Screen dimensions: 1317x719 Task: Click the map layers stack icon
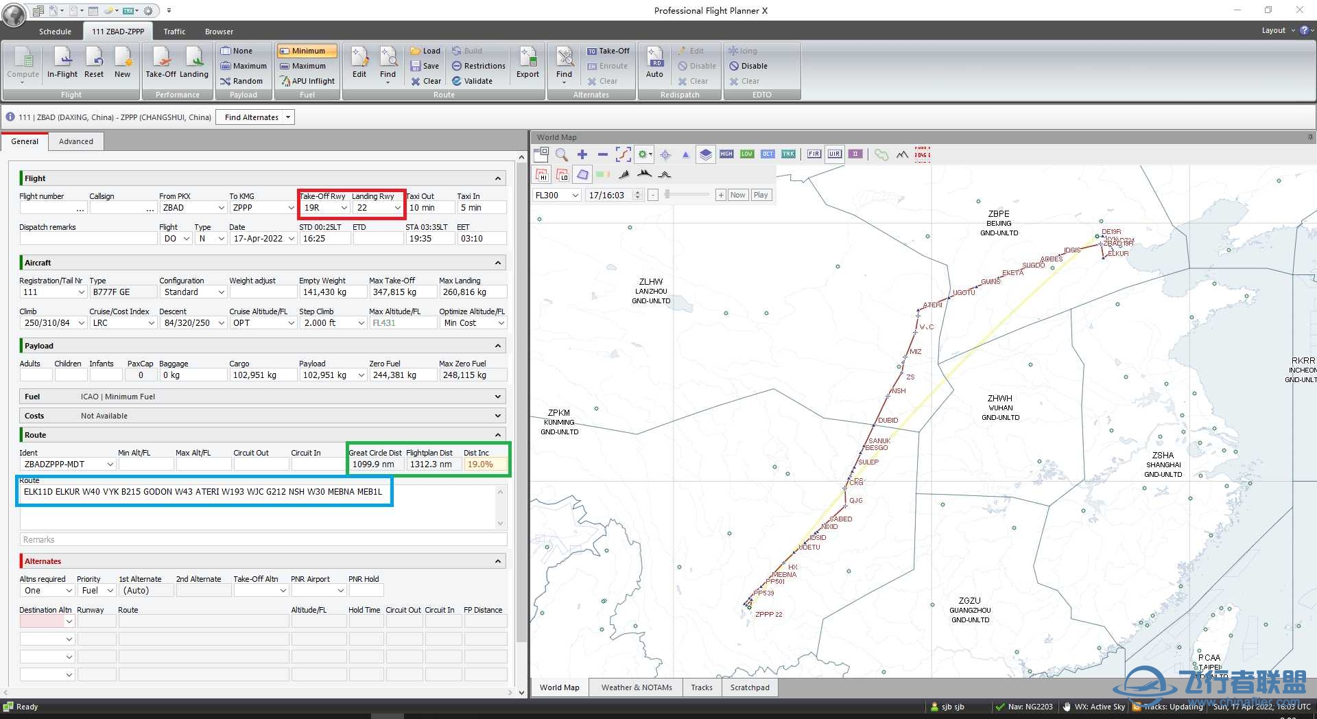click(x=706, y=154)
